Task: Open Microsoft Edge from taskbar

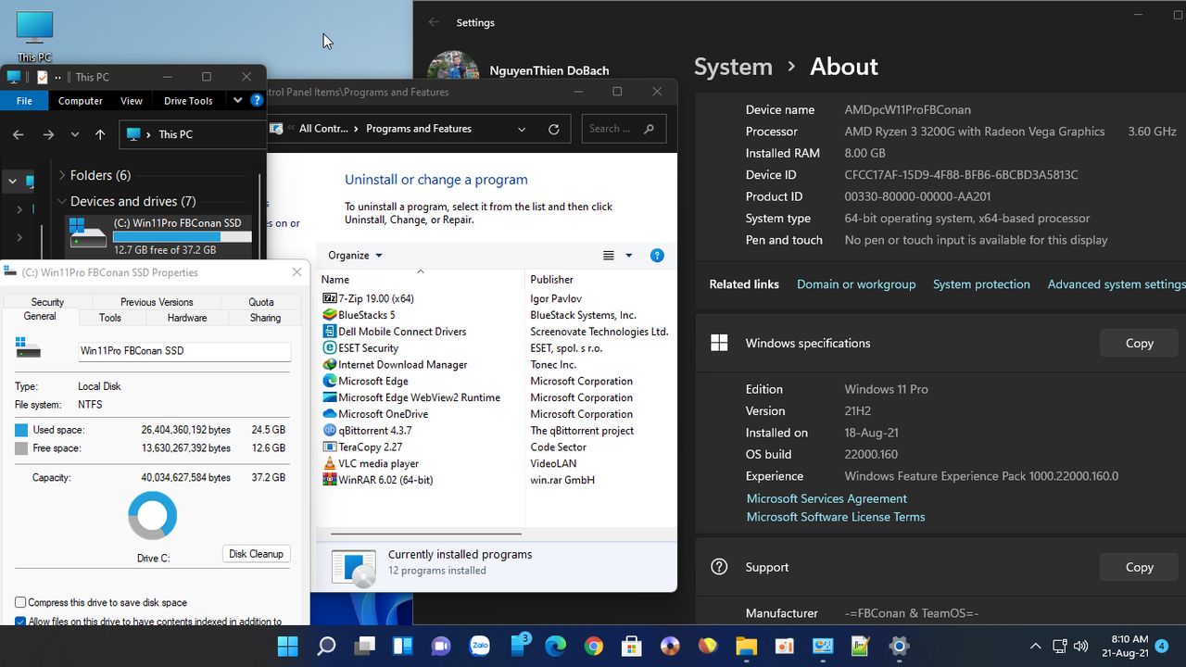Action: coord(555,646)
